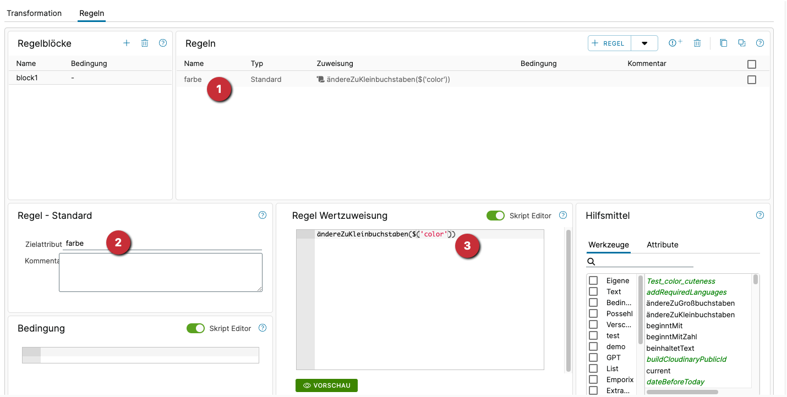The image size is (787, 397).
Task: Open the Attribute tab in Hilfsmittel
Action: pyautogui.click(x=662, y=245)
